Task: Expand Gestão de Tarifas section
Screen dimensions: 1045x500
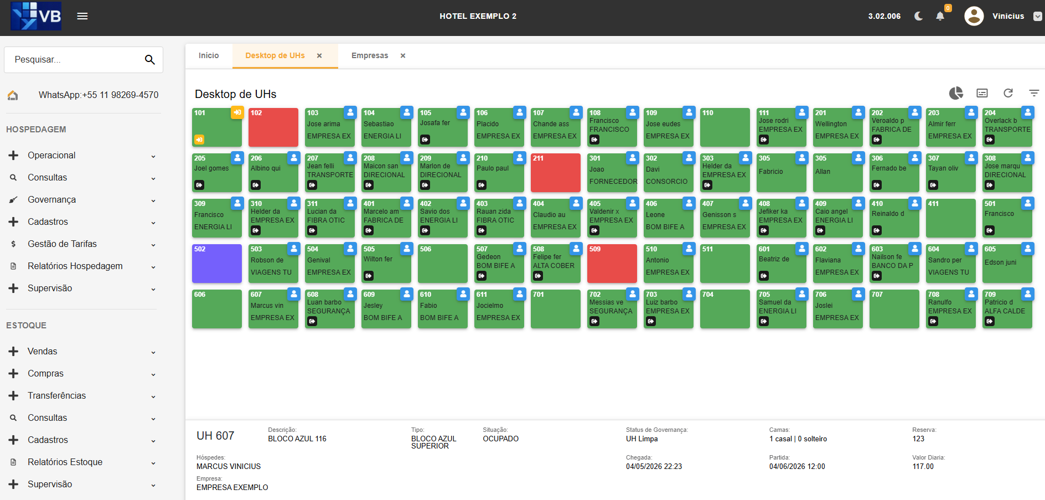Action: click(x=83, y=244)
